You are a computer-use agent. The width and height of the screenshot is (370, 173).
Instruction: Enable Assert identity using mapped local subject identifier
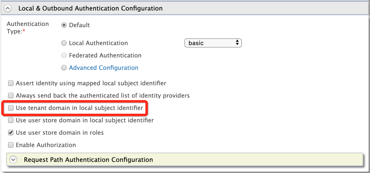tap(11, 83)
